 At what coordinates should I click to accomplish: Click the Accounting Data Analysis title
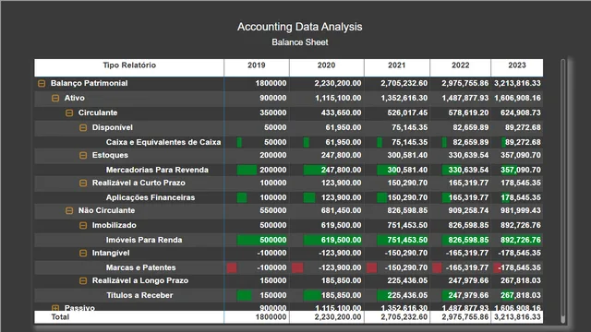click(299, 27)
